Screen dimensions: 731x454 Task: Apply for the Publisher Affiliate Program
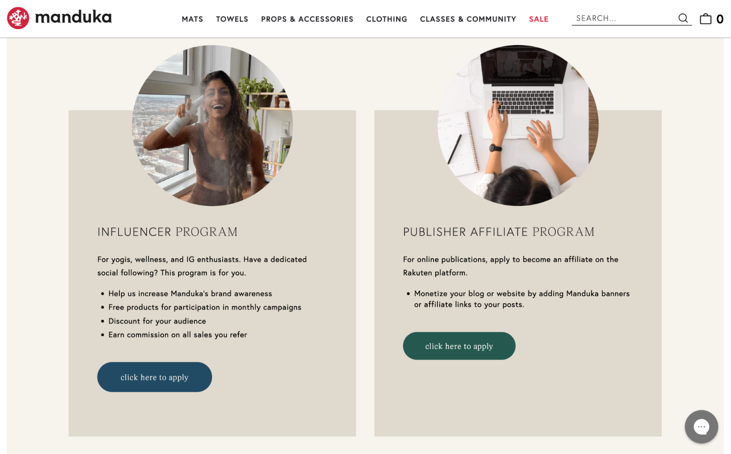459,346
